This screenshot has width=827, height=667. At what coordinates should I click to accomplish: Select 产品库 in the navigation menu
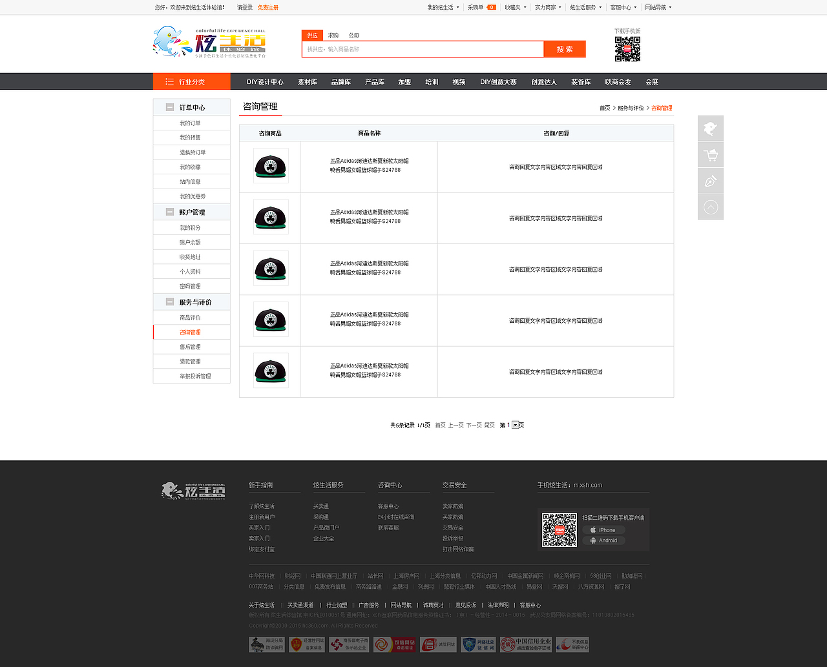point(374,81)
